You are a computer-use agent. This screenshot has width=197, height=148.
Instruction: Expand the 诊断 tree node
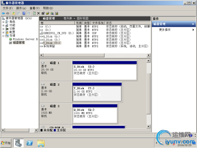(4, 29)
